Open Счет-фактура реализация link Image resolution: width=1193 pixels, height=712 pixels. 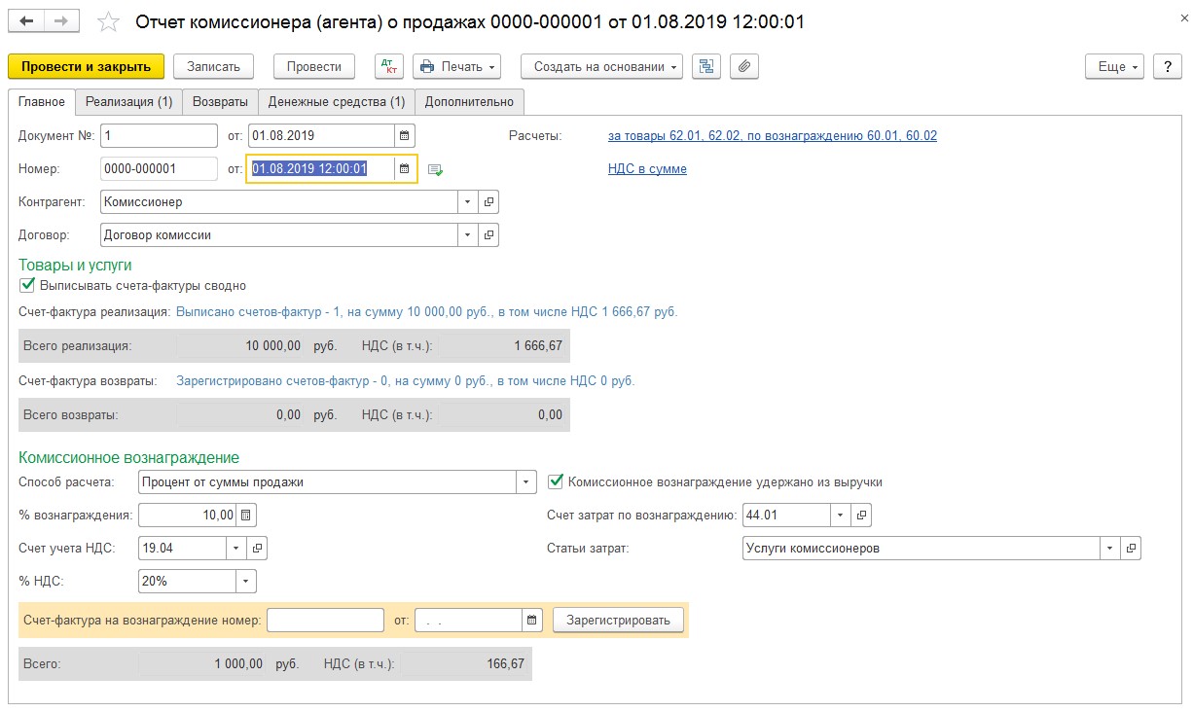427,312
